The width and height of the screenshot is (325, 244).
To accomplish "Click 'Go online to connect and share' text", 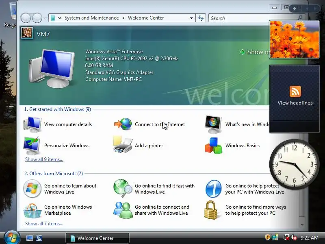I will click(162, 210).
